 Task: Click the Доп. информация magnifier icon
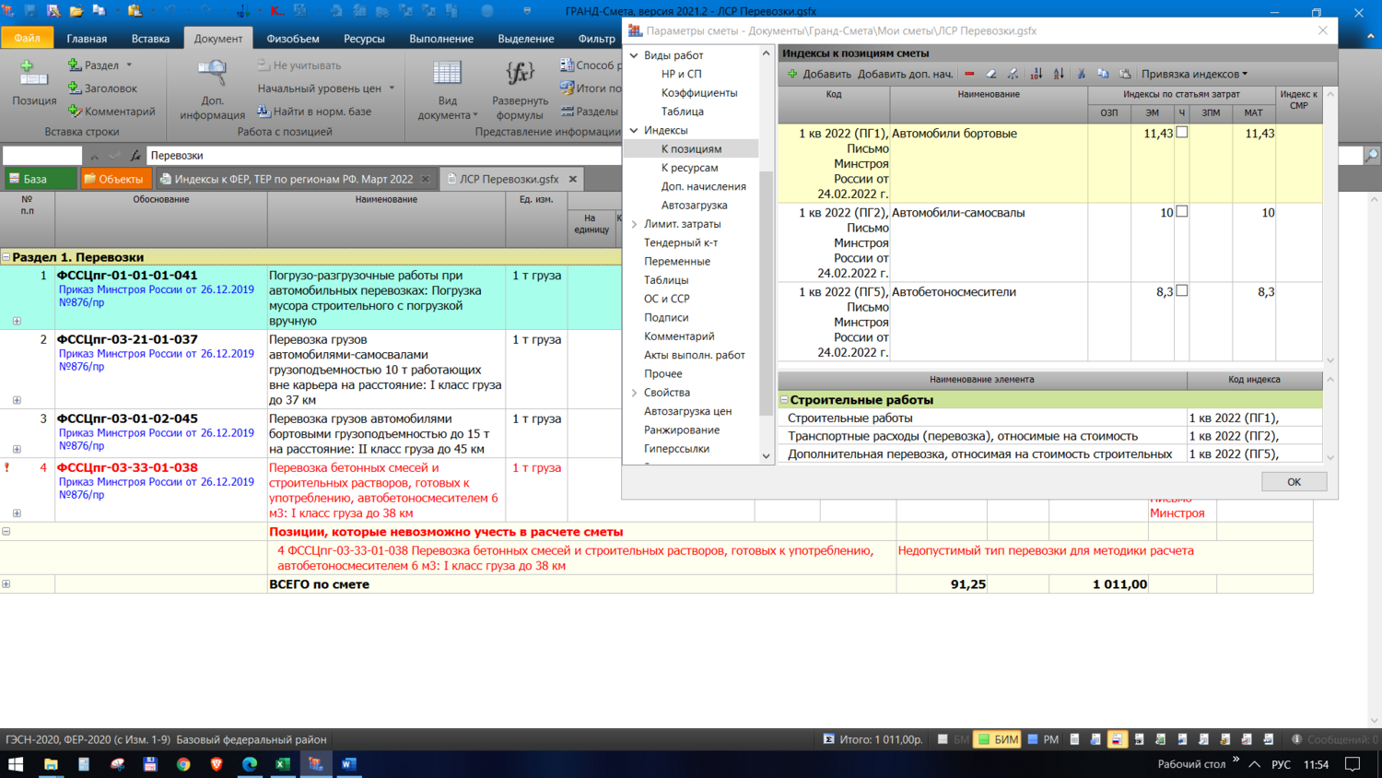212,74
